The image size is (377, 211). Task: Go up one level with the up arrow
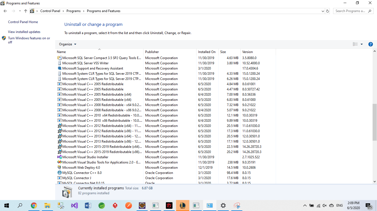(x=26, y=11)
